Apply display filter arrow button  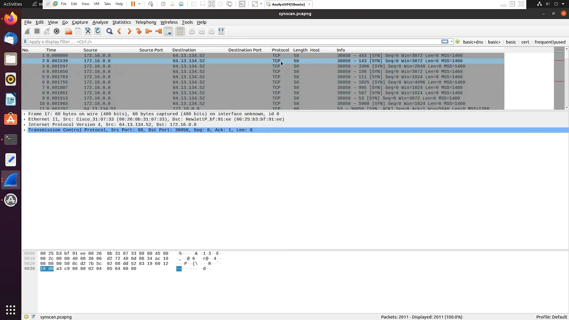pyautogui.click(x=445, y=41)
